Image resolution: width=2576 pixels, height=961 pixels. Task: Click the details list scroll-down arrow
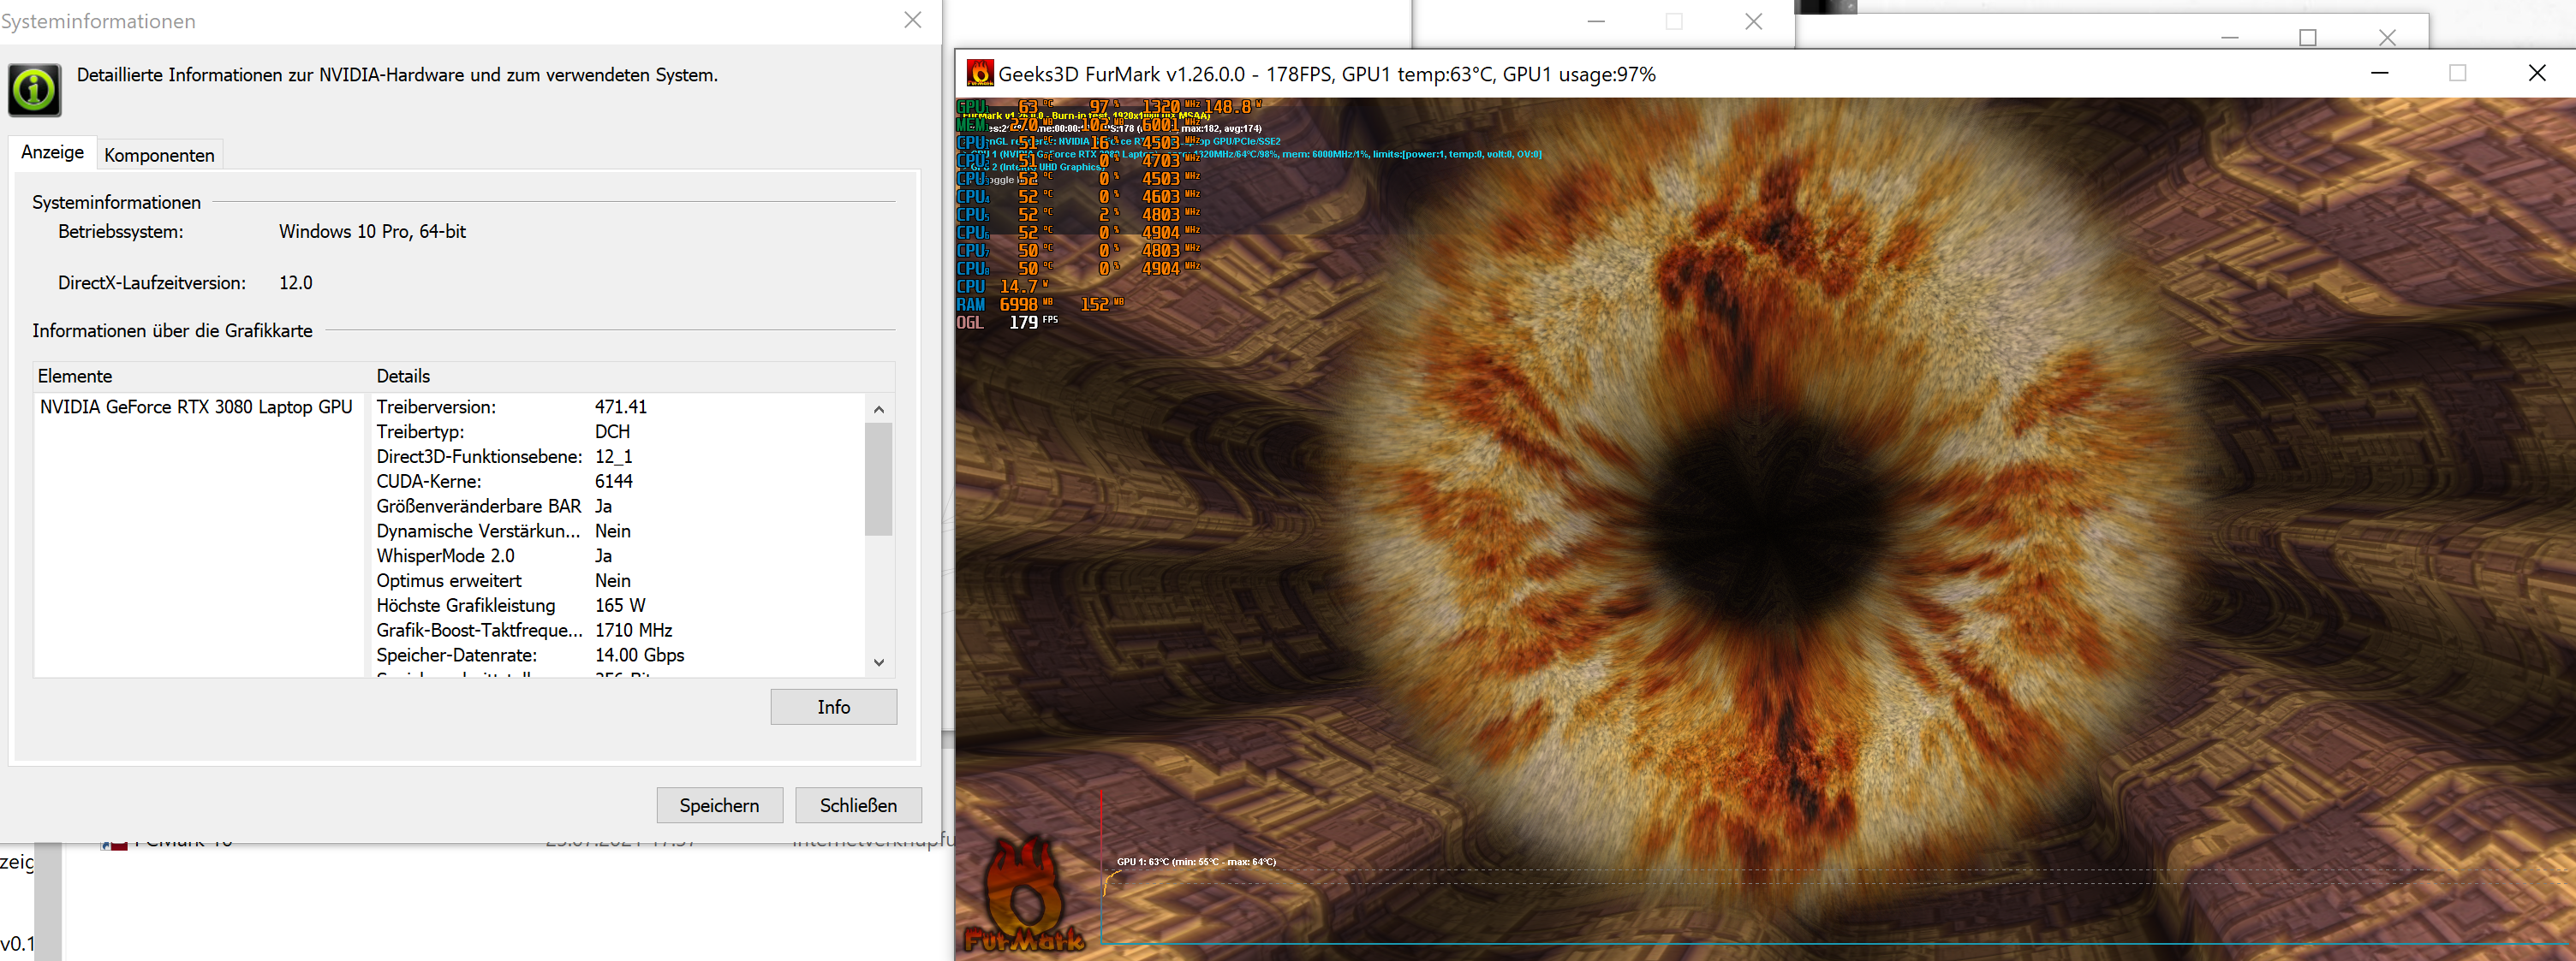click(x=878, y=662)
